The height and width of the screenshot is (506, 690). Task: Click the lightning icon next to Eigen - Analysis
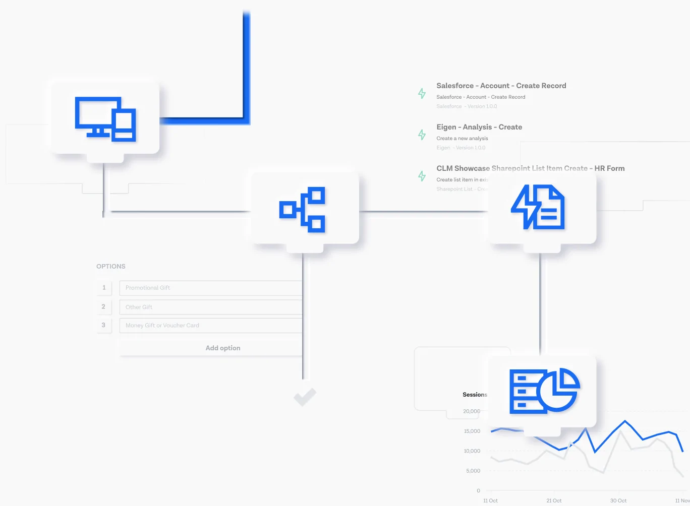coord(422,135)
